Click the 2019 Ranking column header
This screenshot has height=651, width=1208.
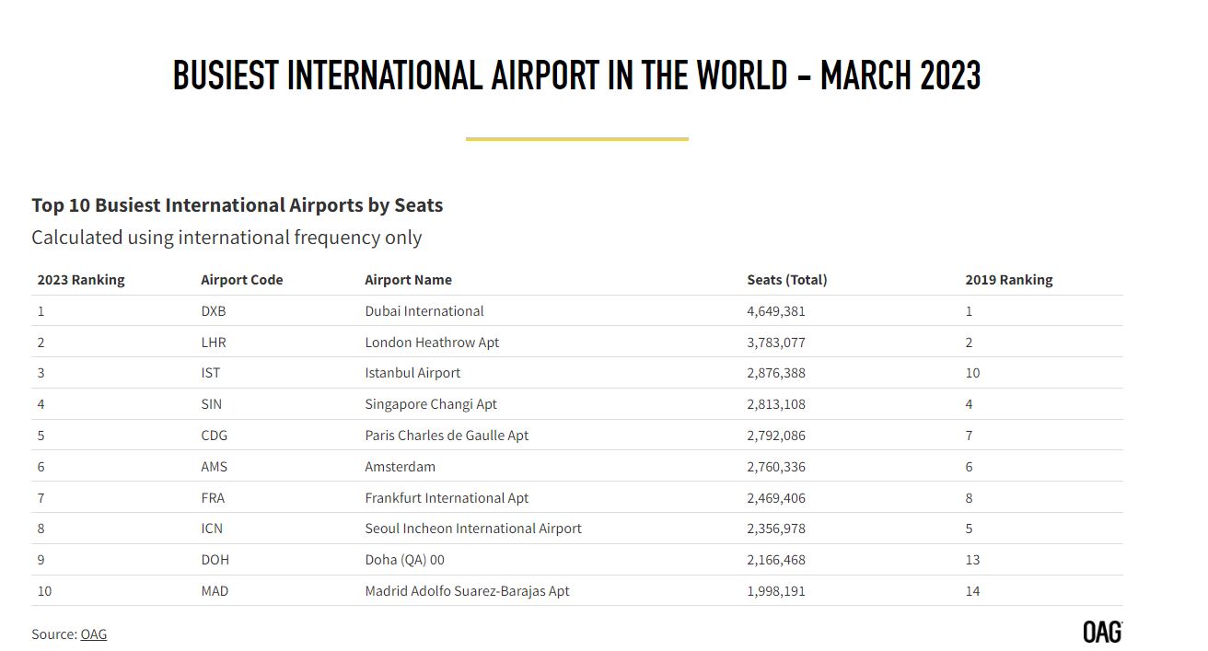point(1008,280)
